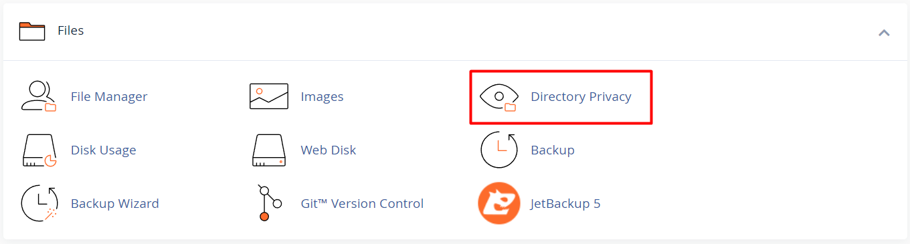Click the Files section folder icon
This screenshot has width=910, height=244.
[31, 31]
